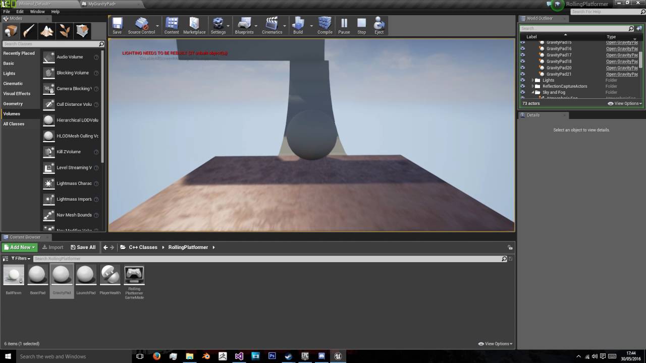
Task: Collapse the Sky and Fog folder
Action: [532, 92]
